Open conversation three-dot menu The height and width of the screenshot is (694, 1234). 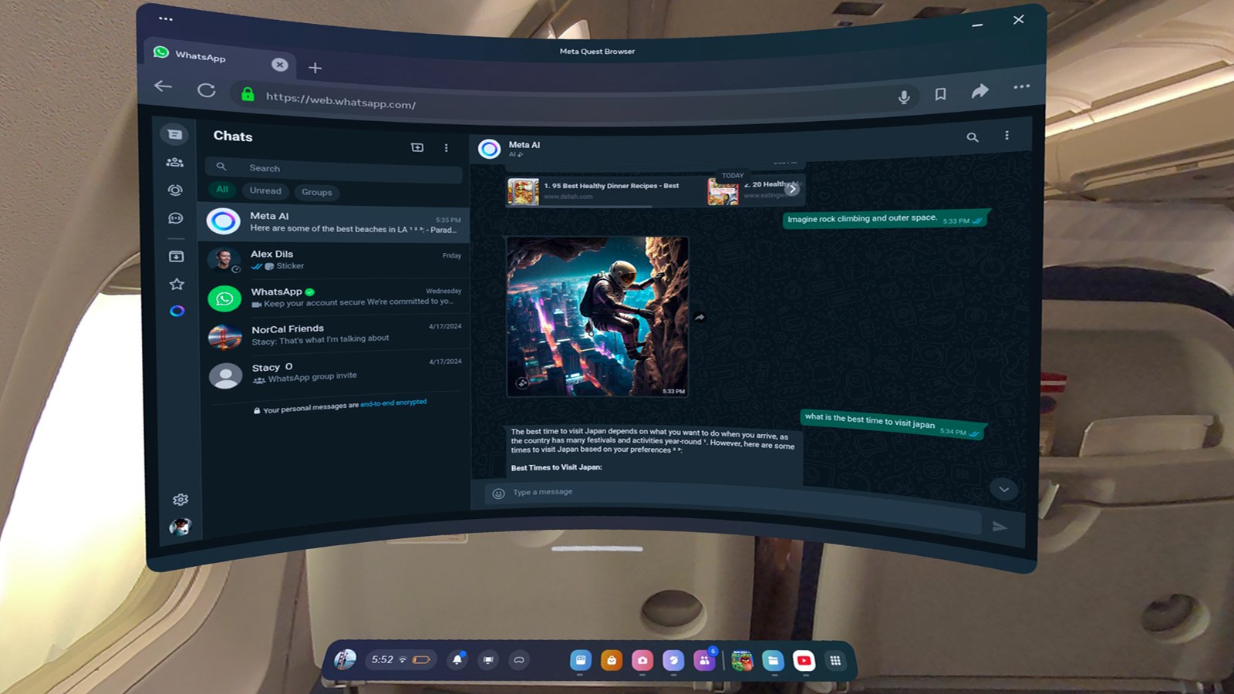pos(1006,136)
